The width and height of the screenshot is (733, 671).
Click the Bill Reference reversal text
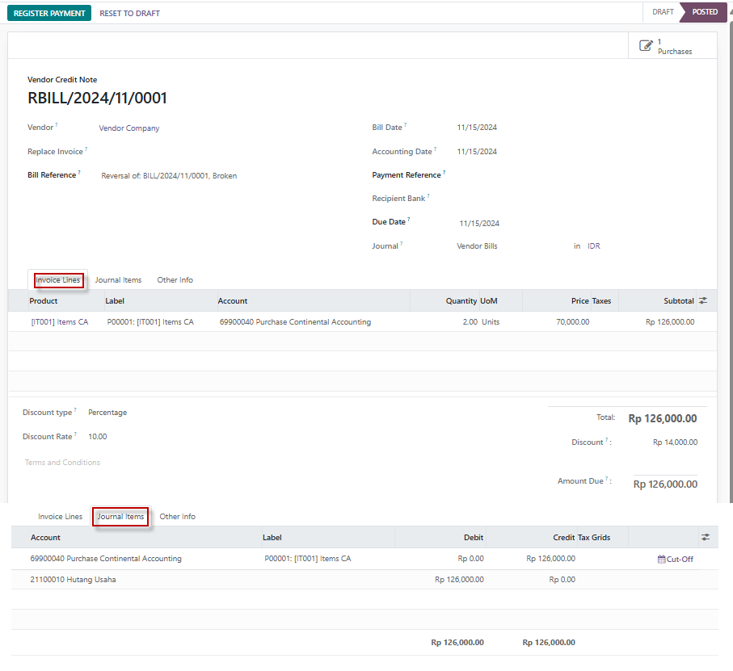click(x=169, y=176)
